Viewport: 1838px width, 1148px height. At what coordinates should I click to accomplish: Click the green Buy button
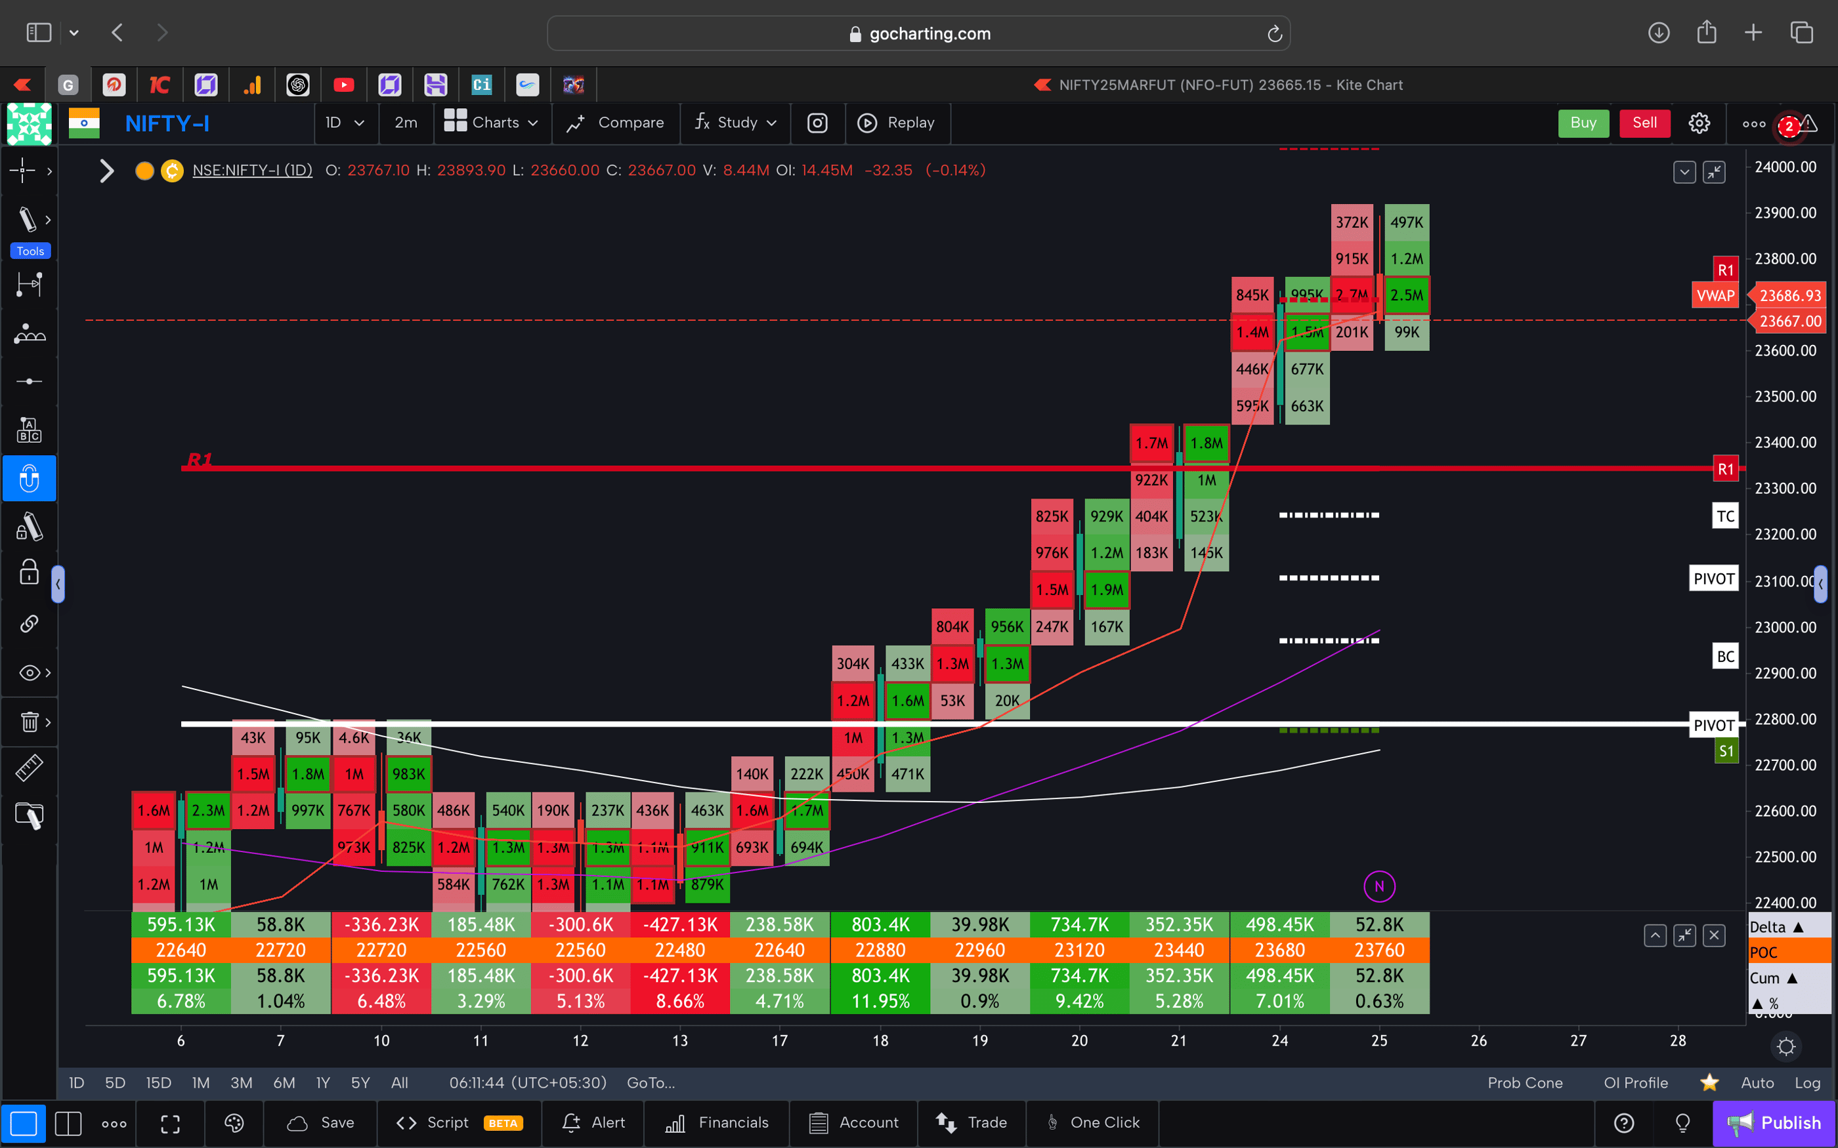[x=1583, y=122]
